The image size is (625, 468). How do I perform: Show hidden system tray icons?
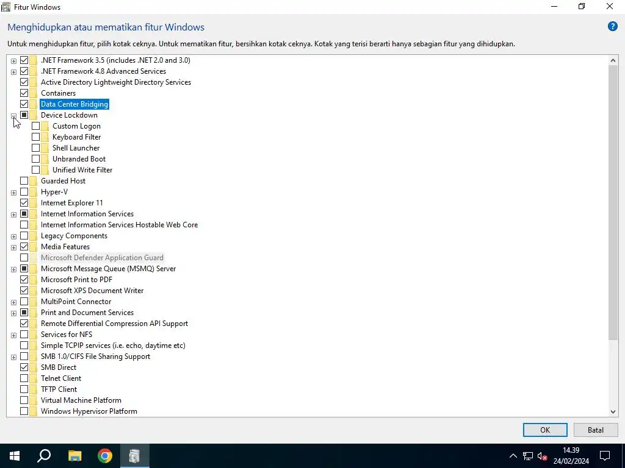click(513, 456)
